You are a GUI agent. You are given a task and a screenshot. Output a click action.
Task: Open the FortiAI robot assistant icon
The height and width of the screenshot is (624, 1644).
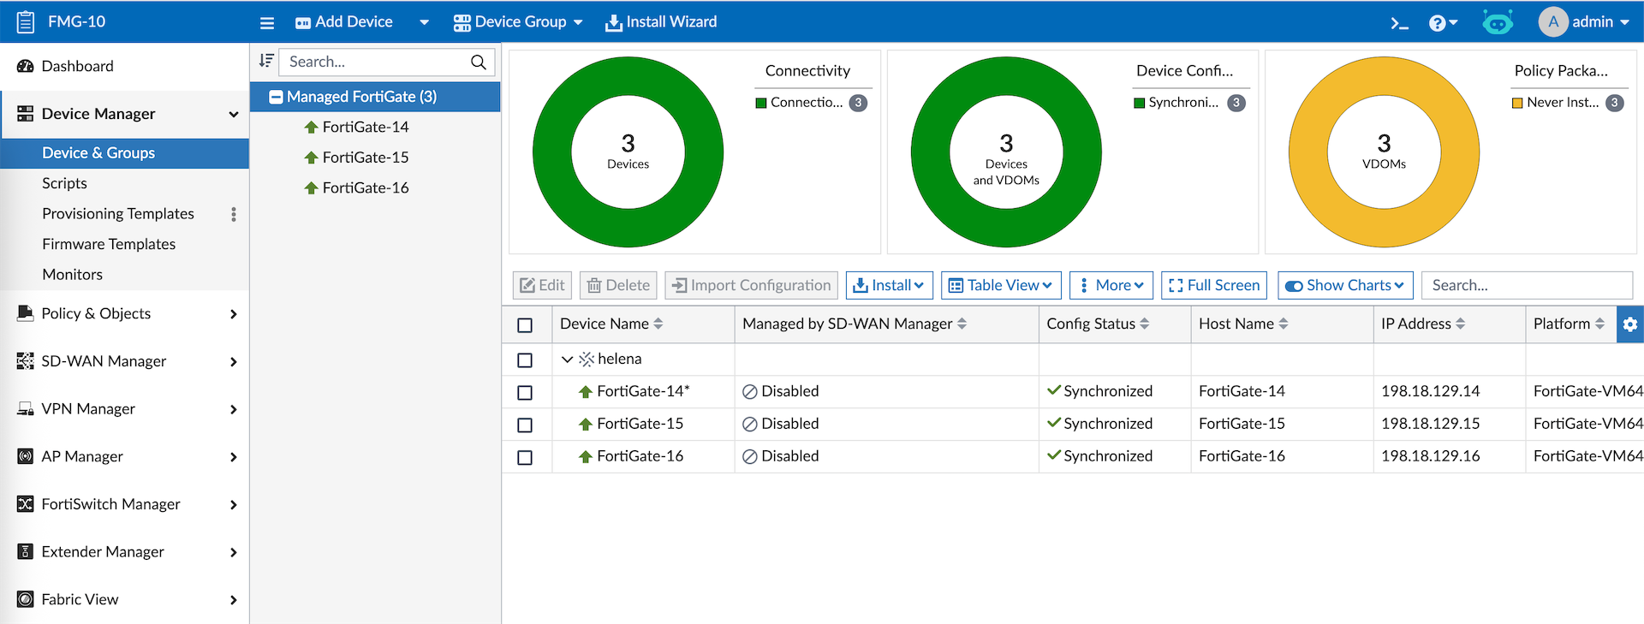1497,23
